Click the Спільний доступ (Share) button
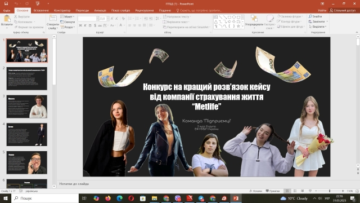 coord(343,10)
